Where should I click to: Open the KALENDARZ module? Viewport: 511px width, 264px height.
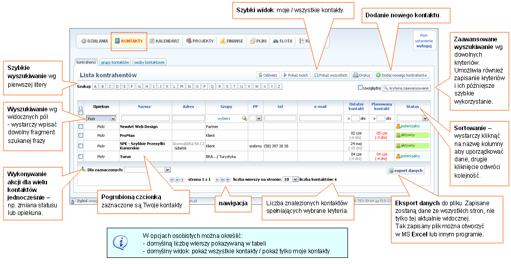(164, 41)
